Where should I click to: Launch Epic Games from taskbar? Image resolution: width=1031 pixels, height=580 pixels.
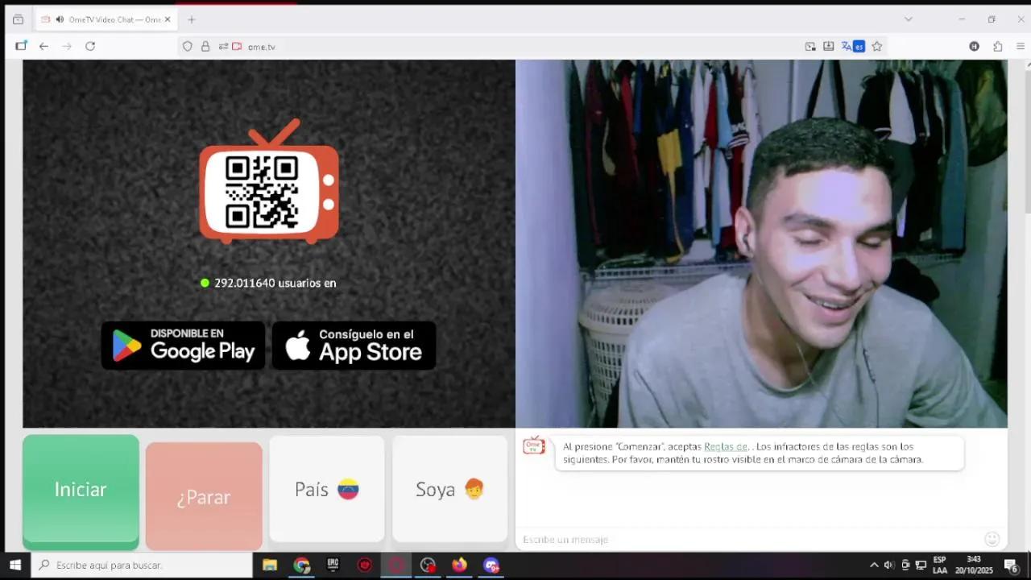pyautogui.click(x=333, y=565)
